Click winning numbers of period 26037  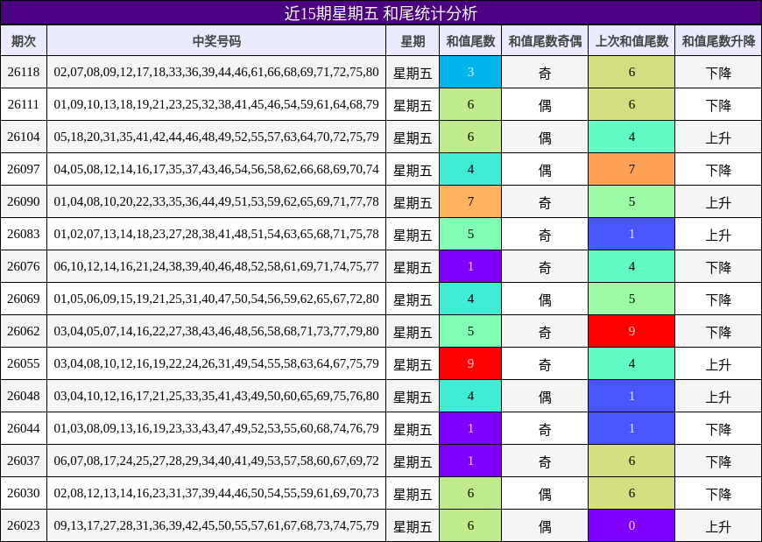[x=216, y=461]
